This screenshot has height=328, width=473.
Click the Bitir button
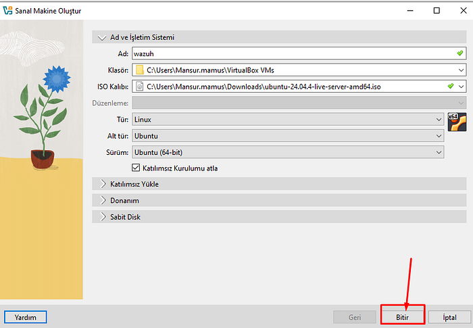(x=403, y=317)
